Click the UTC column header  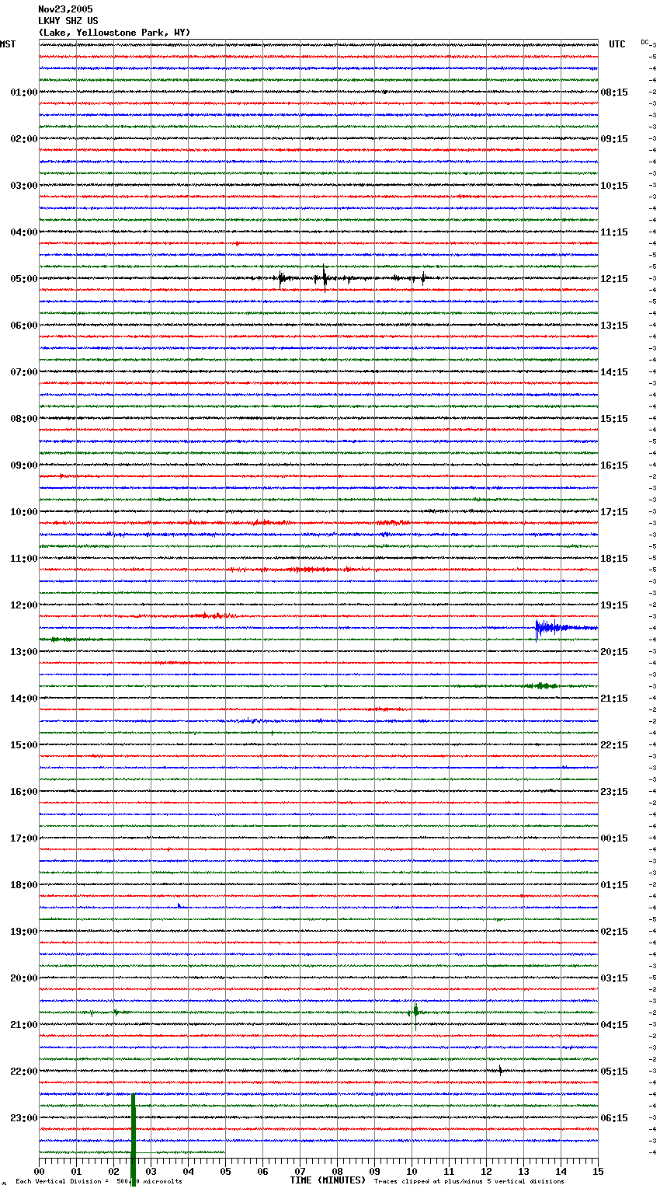pyautogui.click(x=617, y=44)
